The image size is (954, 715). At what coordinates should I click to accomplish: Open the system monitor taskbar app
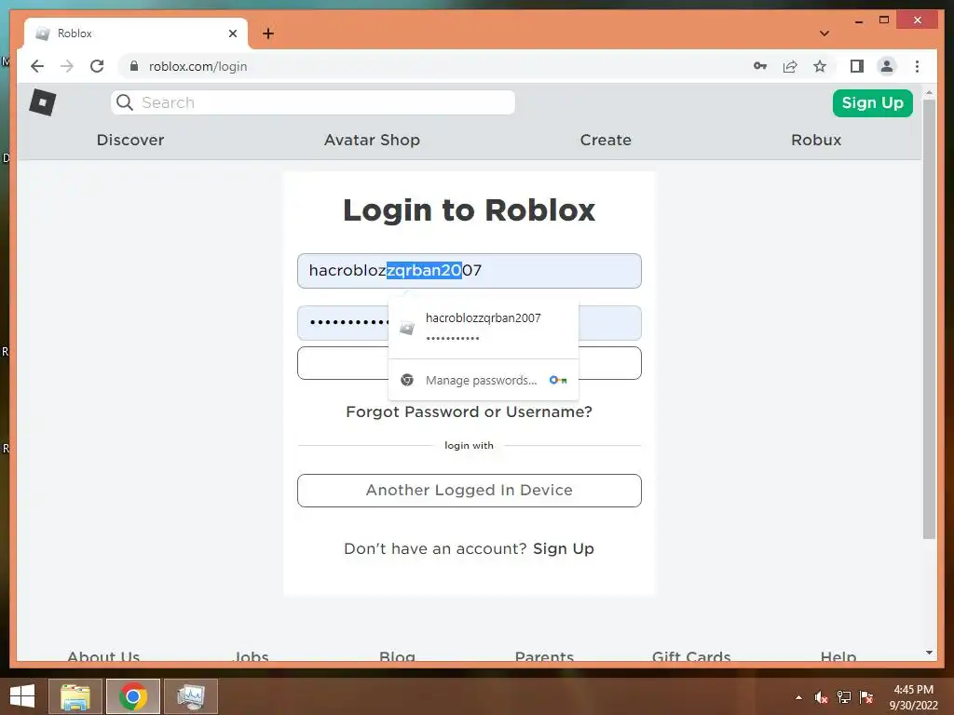(x=191, y=696)
